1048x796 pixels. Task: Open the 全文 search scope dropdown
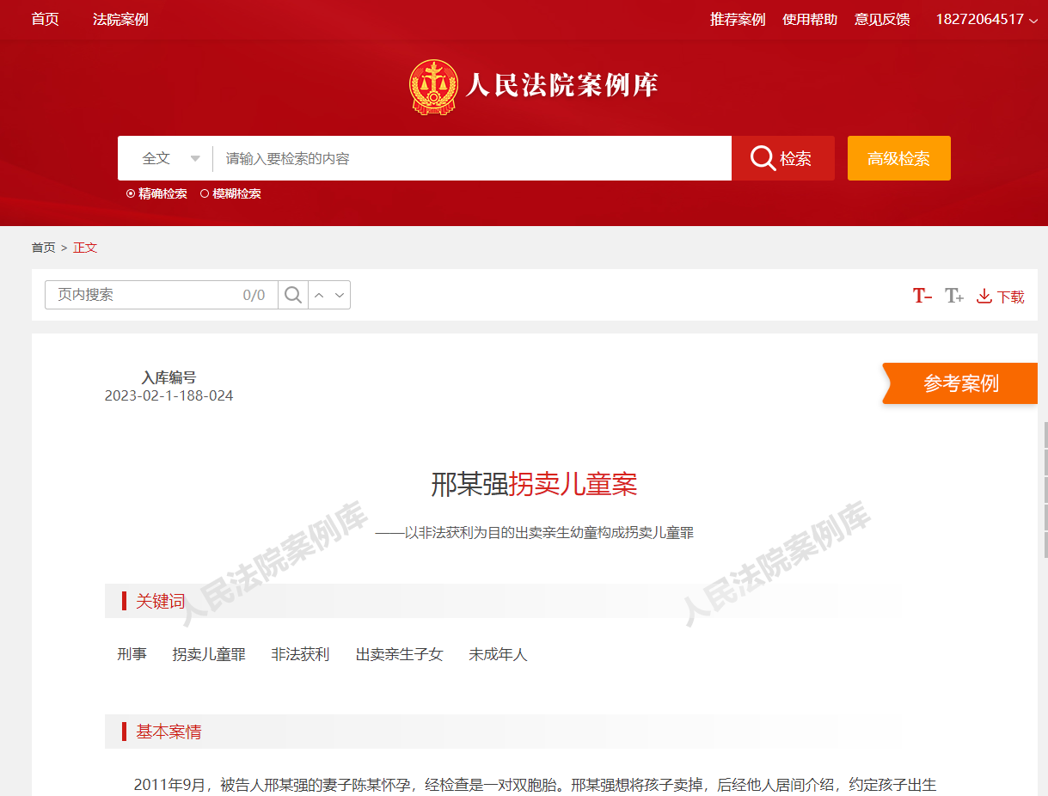[170, 158]
